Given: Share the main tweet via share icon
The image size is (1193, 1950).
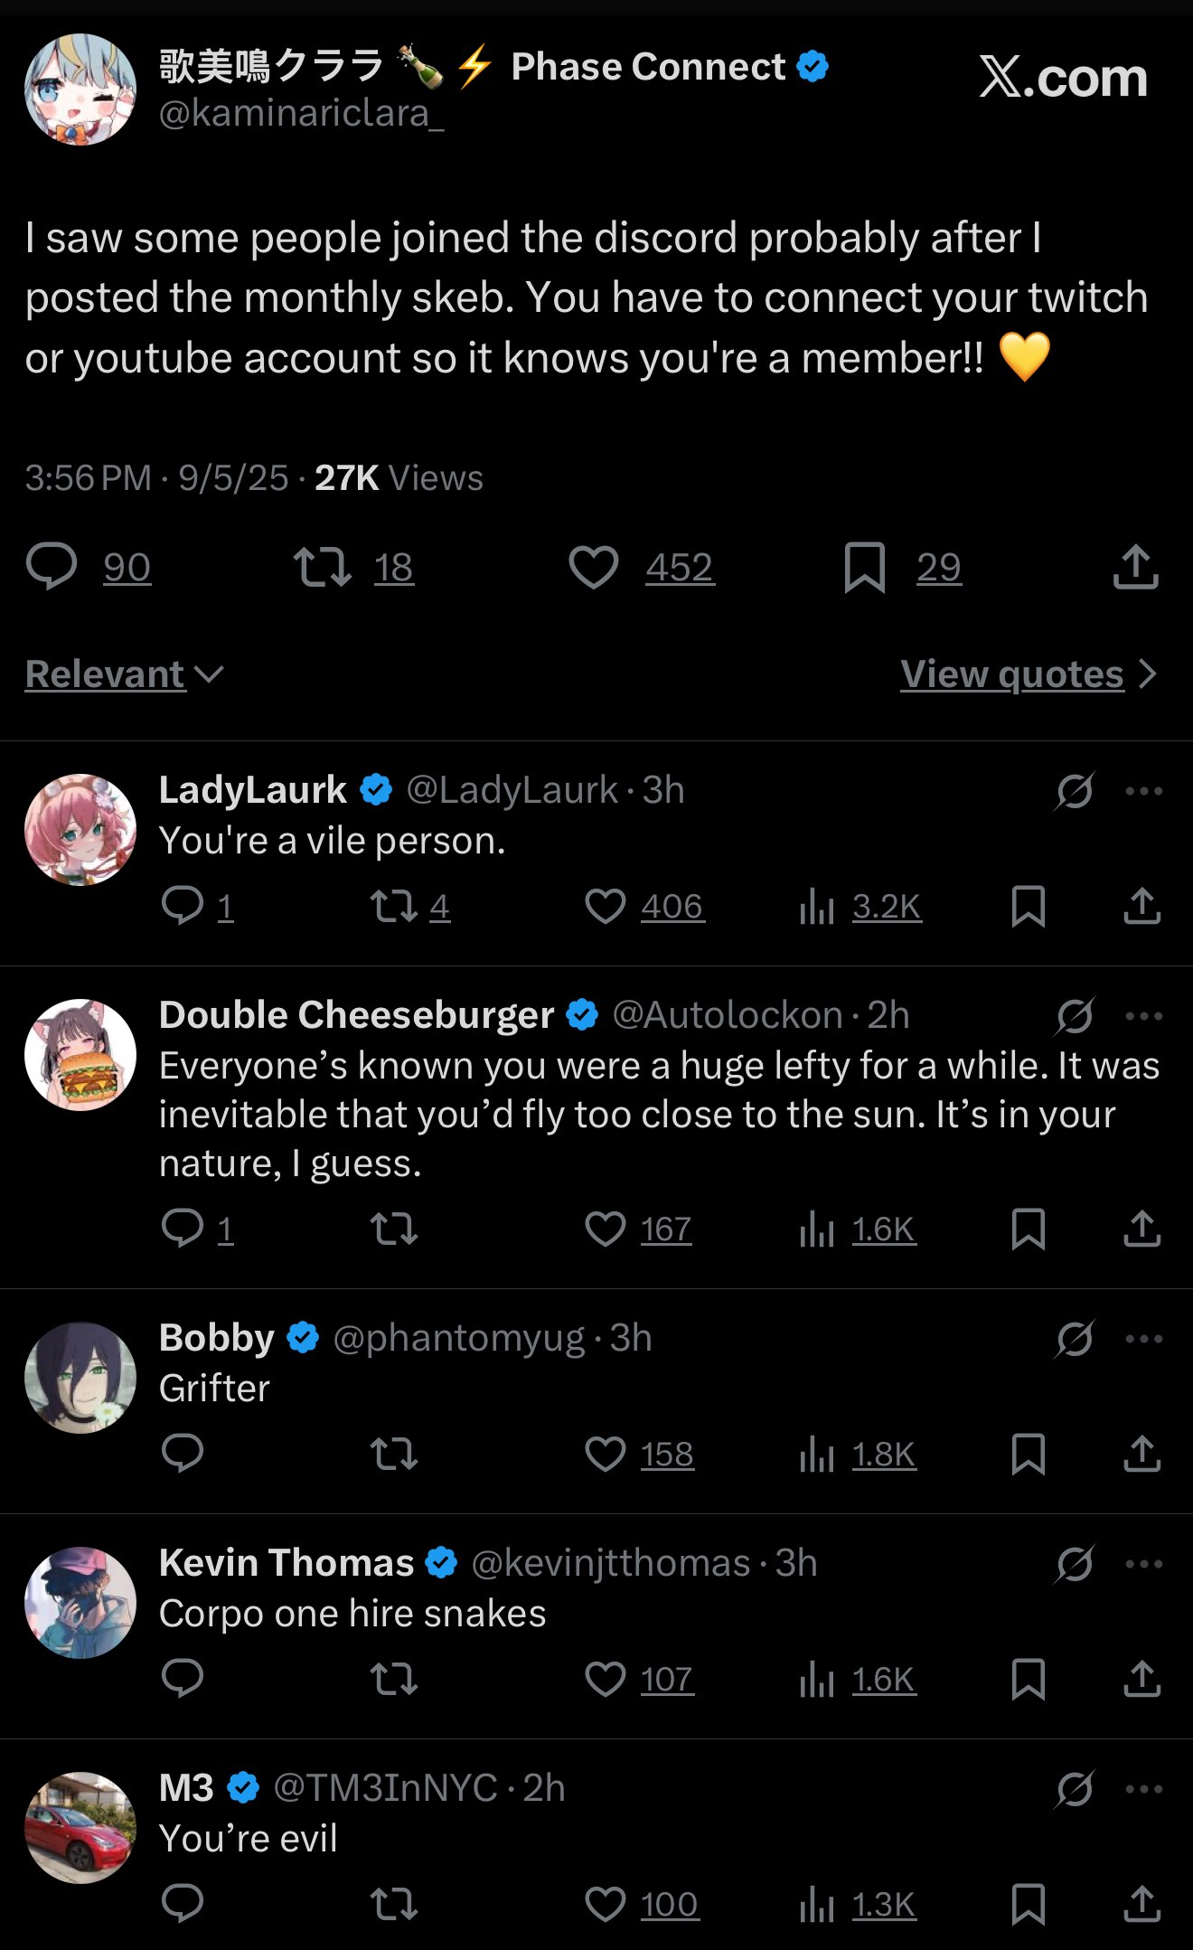Looking at the screenshot, I should point(1135,568).
